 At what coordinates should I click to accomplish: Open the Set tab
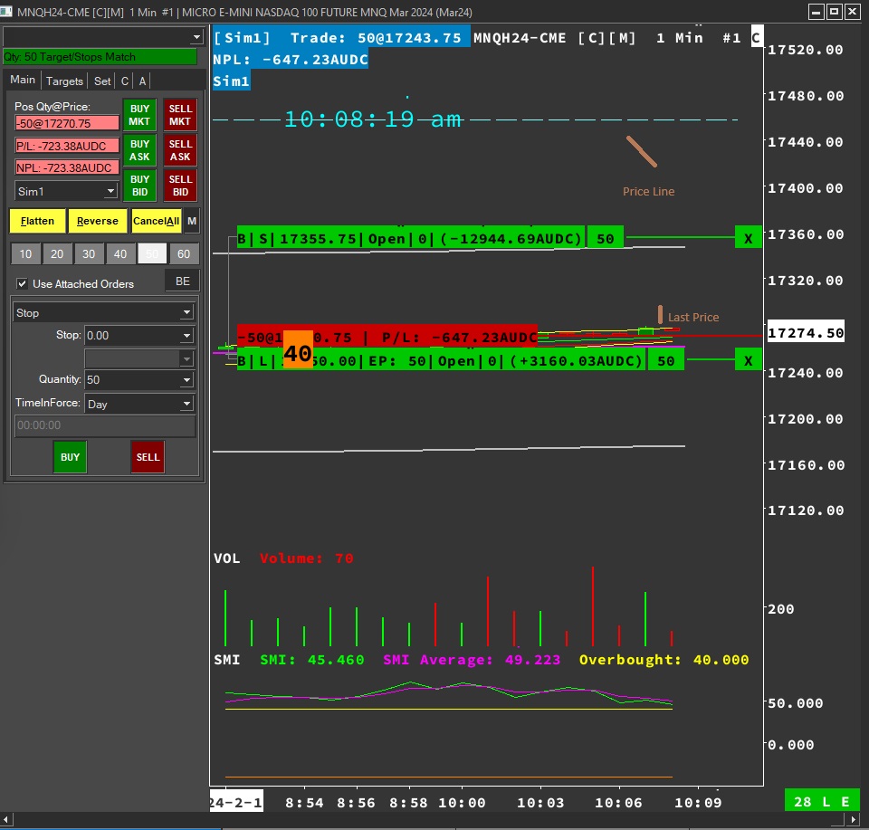[x=102, y=81]
